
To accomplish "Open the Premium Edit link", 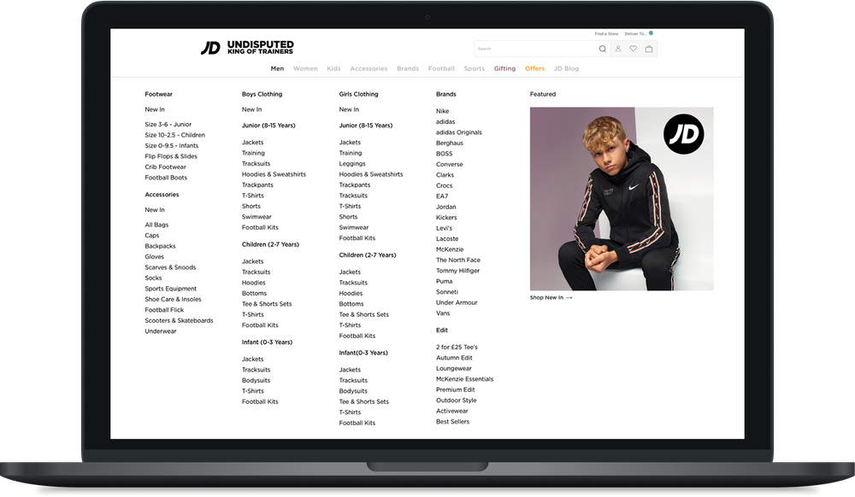I will [x=456, y=389].
